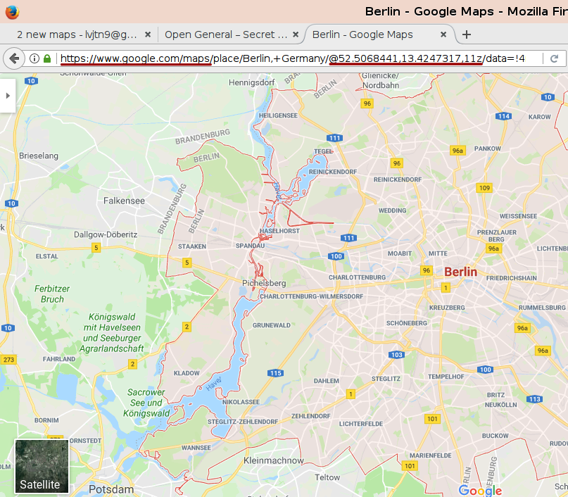Click the 'KAROW' label on map
The image size is (568, 497).
(539, 117)
